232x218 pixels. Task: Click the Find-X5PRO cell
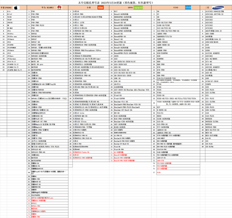[x=133, y=99]
